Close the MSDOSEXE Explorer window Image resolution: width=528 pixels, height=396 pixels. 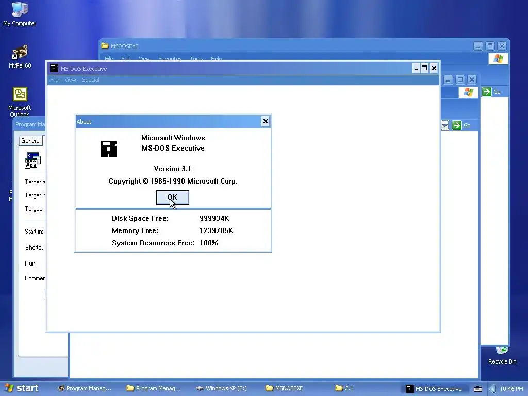tap(502, 46)
